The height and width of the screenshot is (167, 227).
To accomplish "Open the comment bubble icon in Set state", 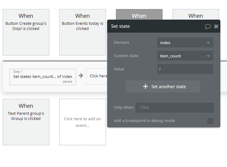I will (x=208, y=26).
